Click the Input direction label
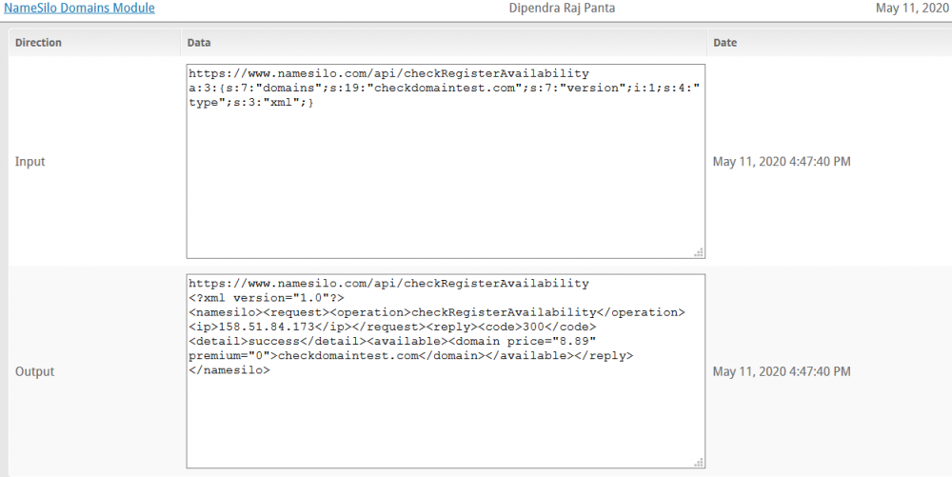952x477 pixels. click(x=30, y=162)
